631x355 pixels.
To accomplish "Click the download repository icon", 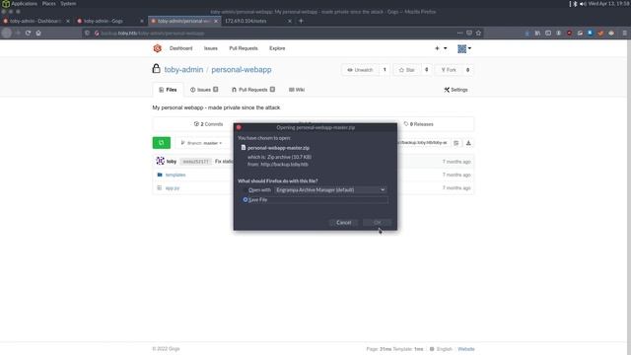I will 468,143.
